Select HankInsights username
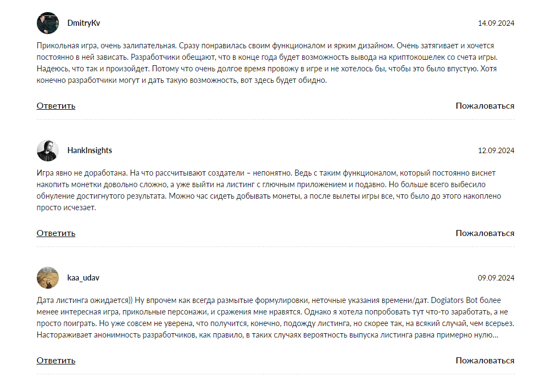Screen dimensions: 551x376 click(90, 150)
